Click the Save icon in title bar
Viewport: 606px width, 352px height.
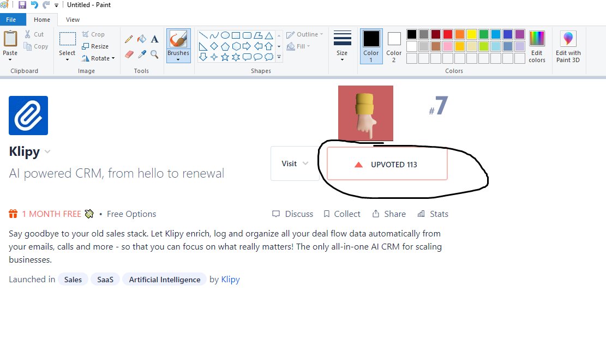(22, 4)
